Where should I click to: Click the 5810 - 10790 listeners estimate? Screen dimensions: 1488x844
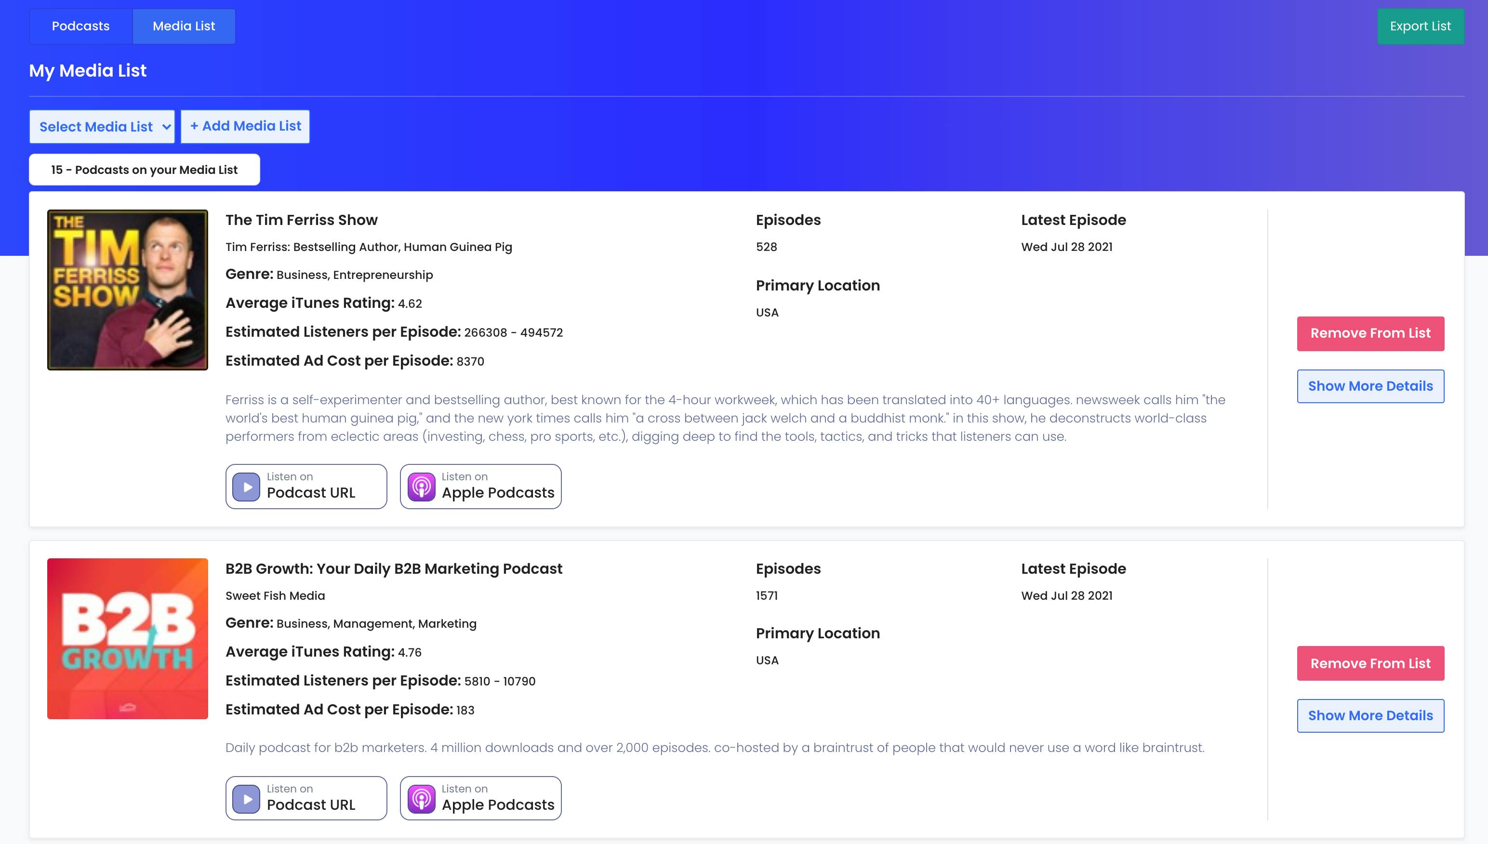click(500, 682)
